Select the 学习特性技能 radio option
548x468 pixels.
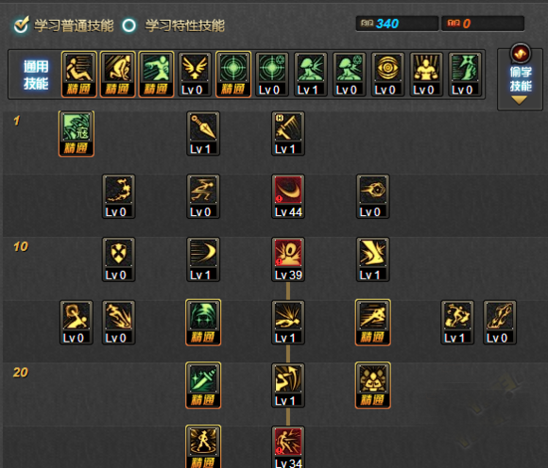(x=128, y=25)
